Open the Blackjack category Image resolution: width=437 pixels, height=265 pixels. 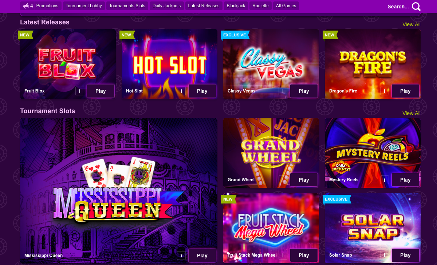click(236, 6)
